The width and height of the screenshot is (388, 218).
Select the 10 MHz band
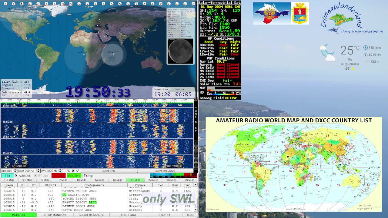click(x=81, y=180)
